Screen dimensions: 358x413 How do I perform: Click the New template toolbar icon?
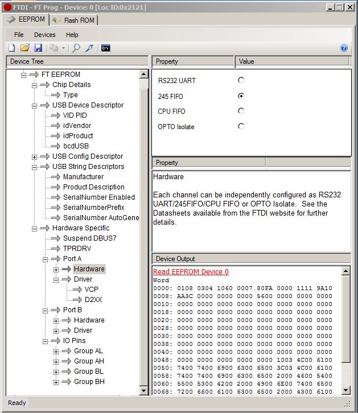pyautogui.click(x=12, y=48)
